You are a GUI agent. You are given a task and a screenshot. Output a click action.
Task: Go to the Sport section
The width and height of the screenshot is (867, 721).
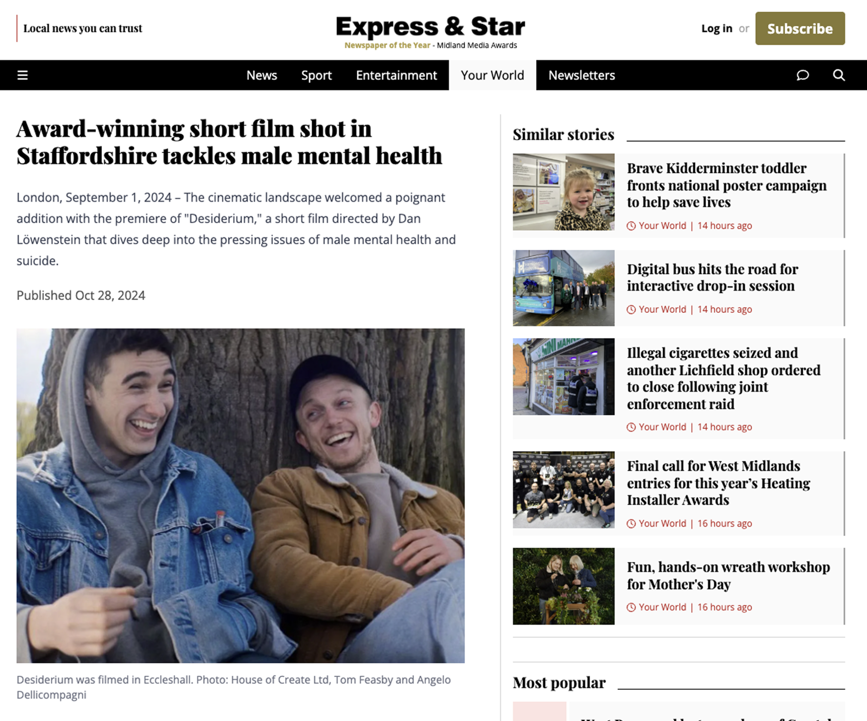pos(316,75)
